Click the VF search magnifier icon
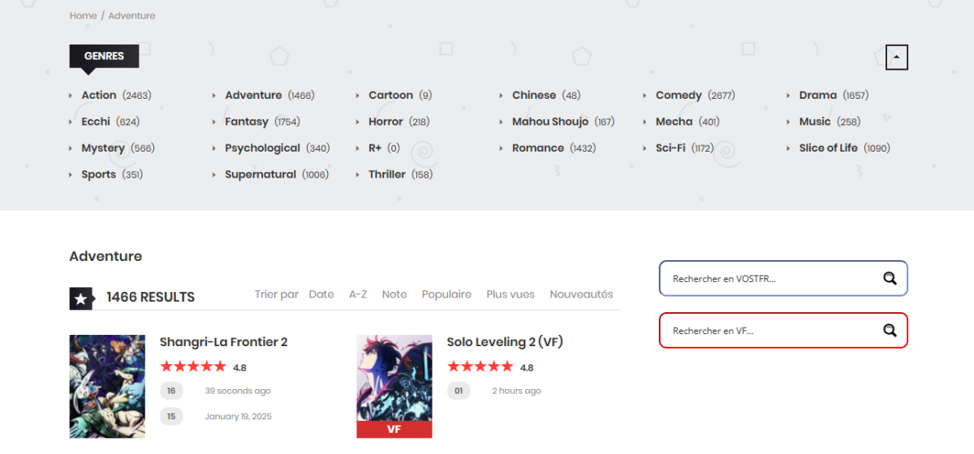 890,330
